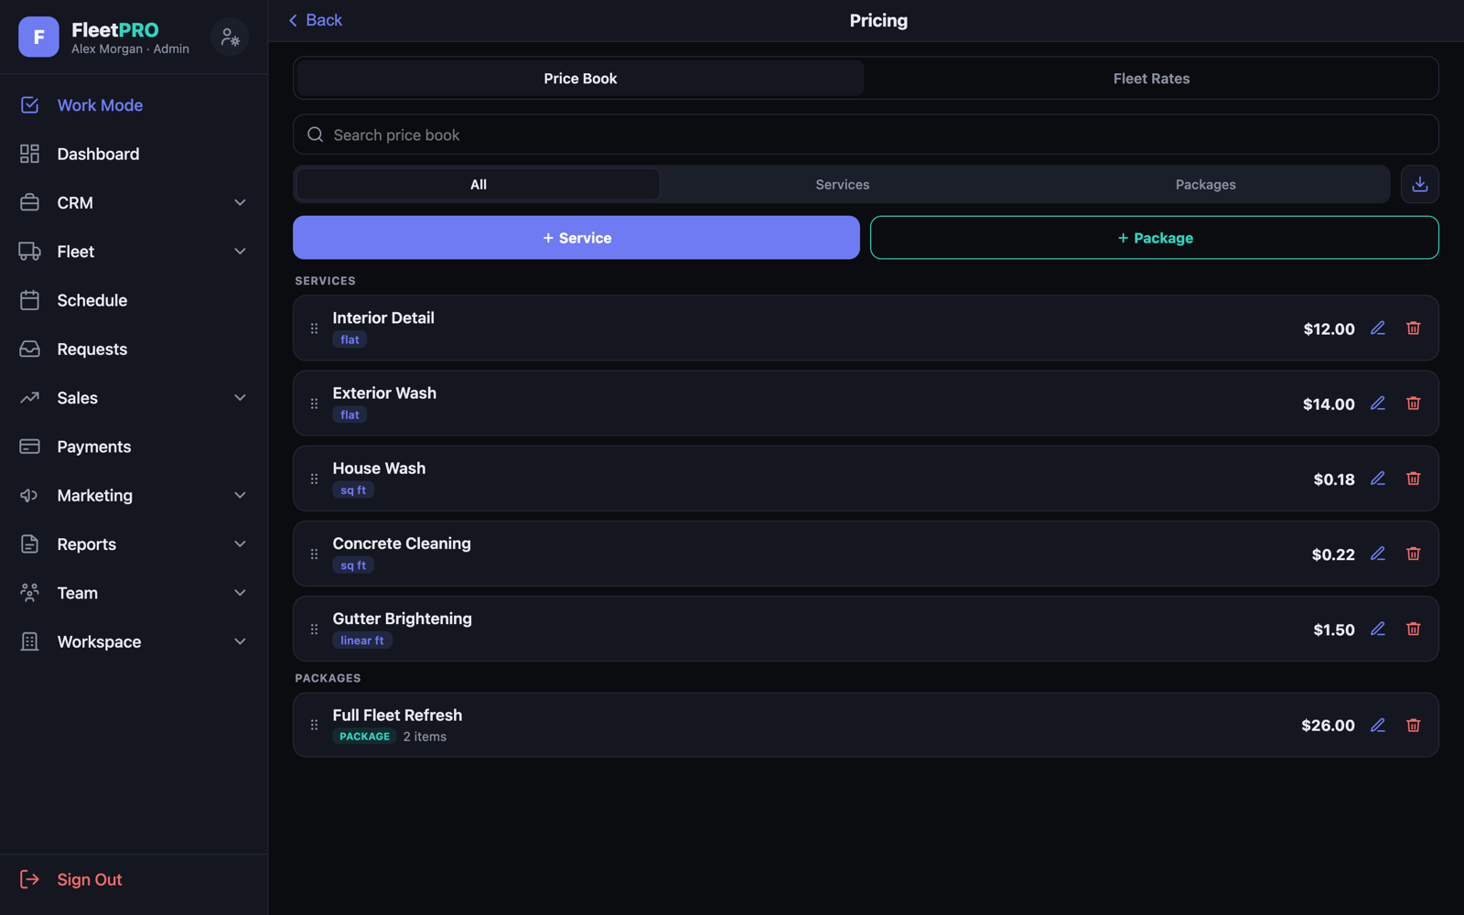Click the House Wash 'sq ft' badge
Viewport: 1464px width, 915px height.
coord(353,490)
